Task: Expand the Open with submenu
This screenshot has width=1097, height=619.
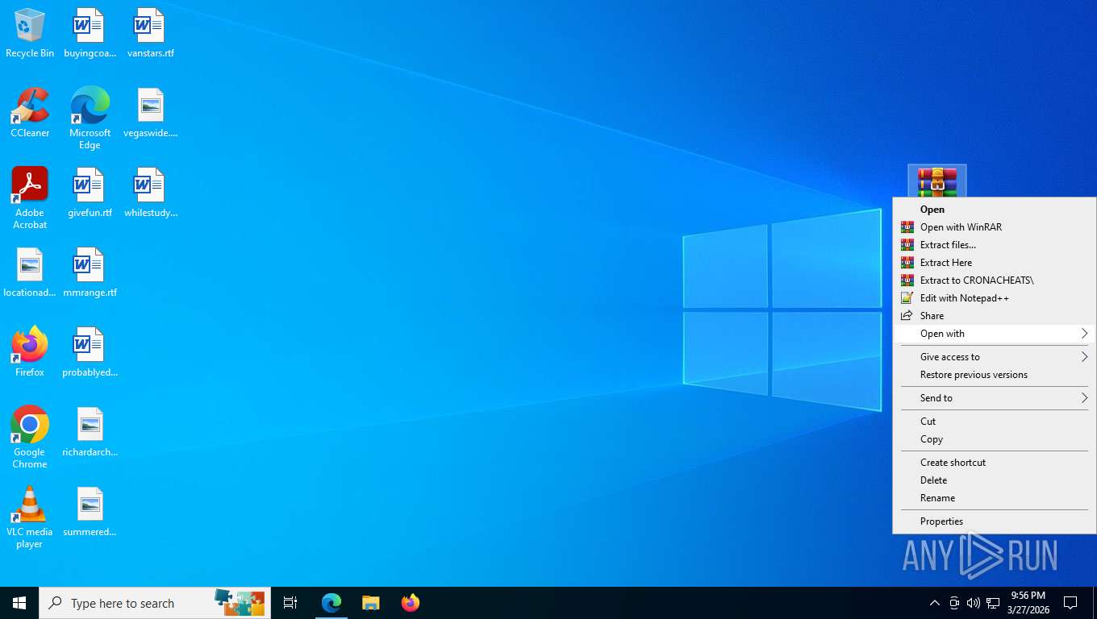Action: click(x=995, y=334)
